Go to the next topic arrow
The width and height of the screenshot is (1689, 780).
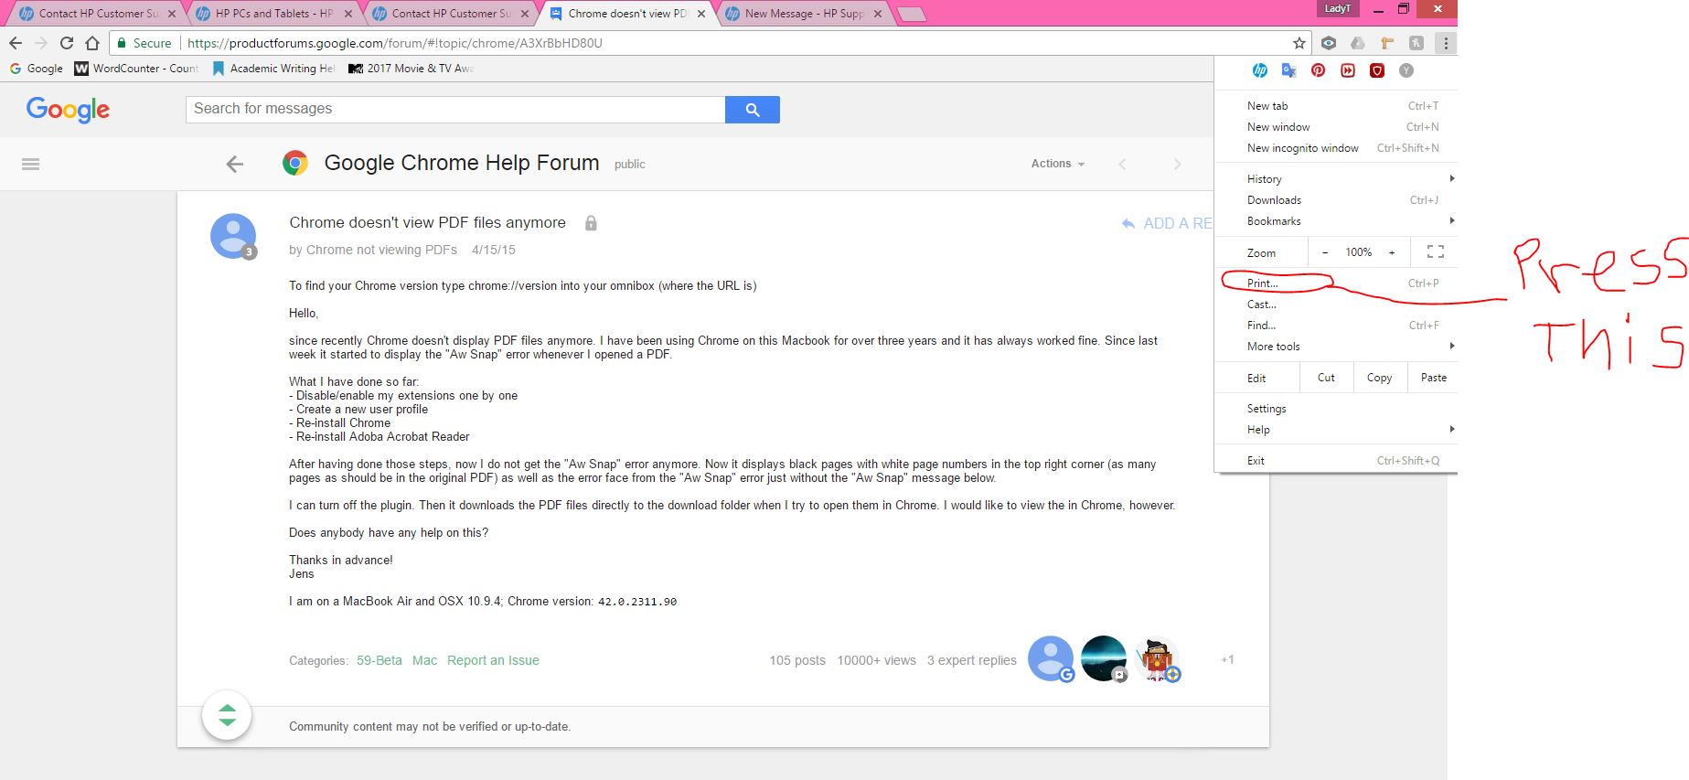[x=1177, y=165]
